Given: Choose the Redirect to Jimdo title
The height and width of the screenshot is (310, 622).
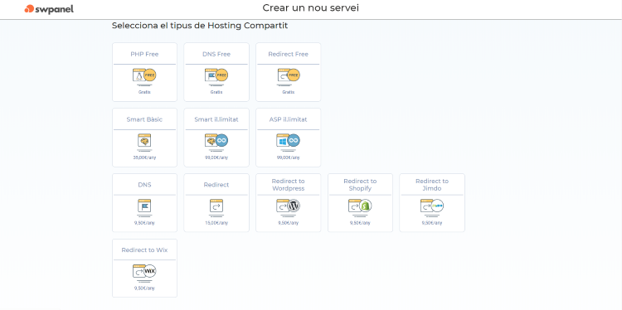Looking at the screenshot, I should (432, 185).
